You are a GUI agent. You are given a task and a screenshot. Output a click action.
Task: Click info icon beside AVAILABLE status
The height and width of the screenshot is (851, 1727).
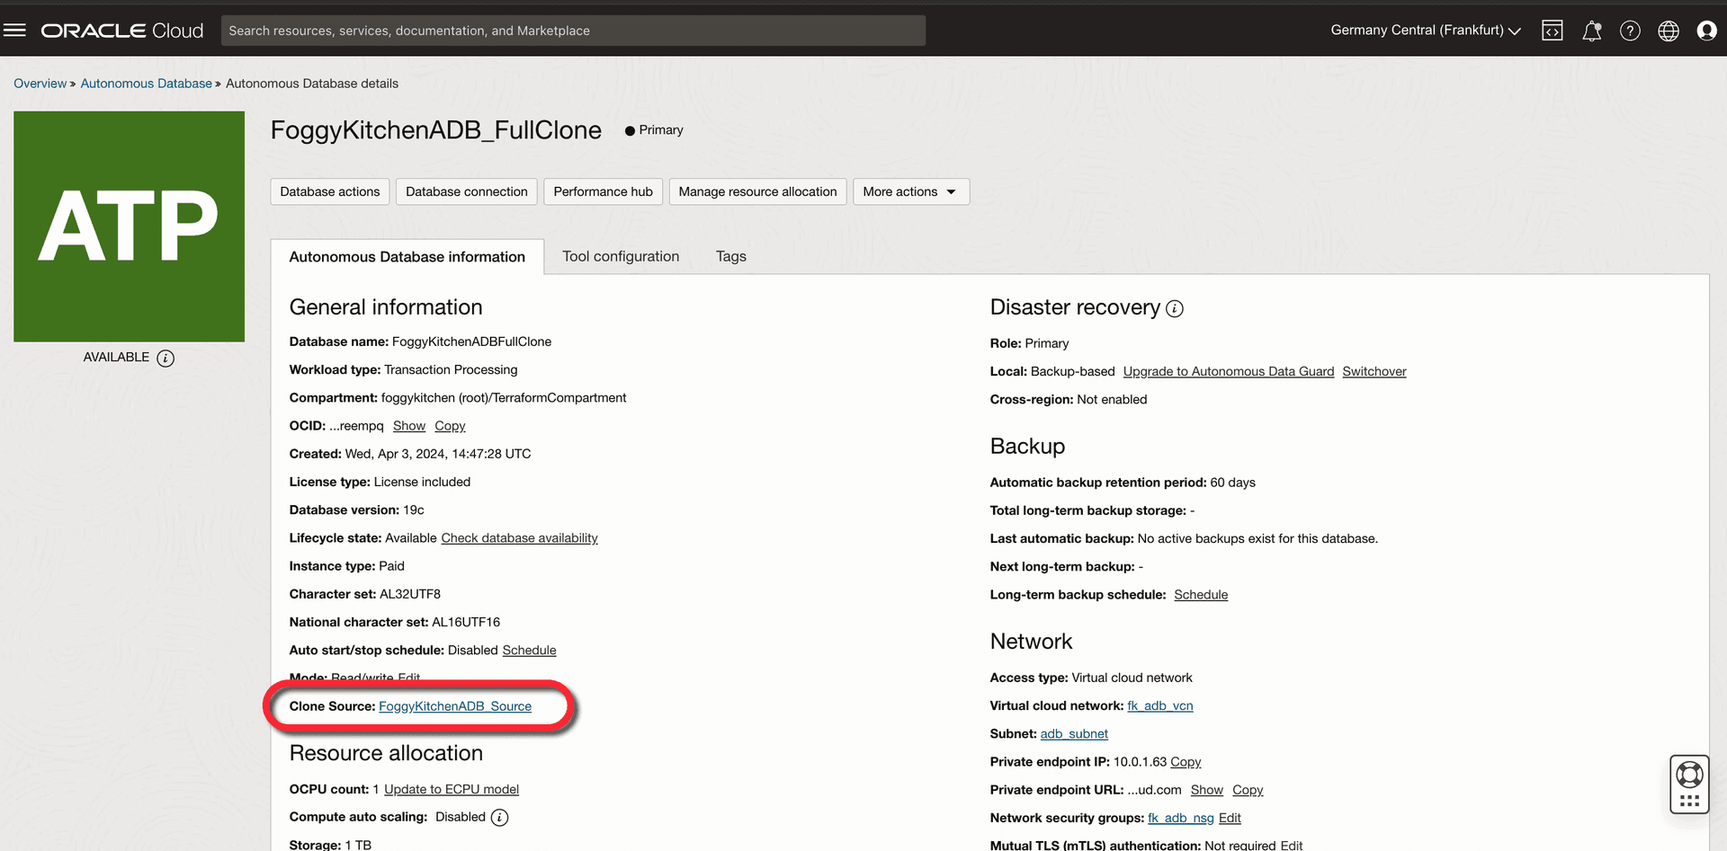[x=166, y=358]
